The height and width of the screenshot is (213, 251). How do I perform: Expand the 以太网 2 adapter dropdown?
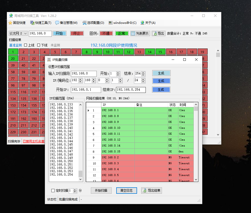(25, 33)
